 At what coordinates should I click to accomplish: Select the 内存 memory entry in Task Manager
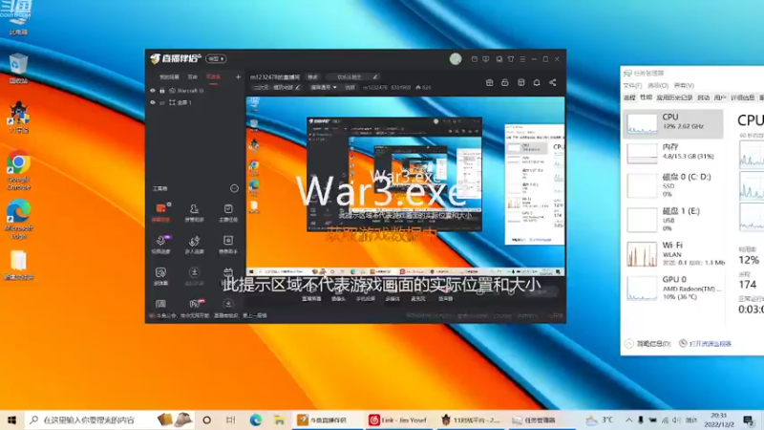673,153
